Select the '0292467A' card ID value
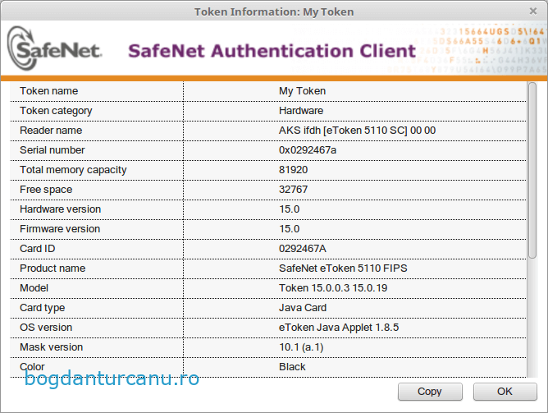This screenshot has width=548, height=413. pos(303,249)
